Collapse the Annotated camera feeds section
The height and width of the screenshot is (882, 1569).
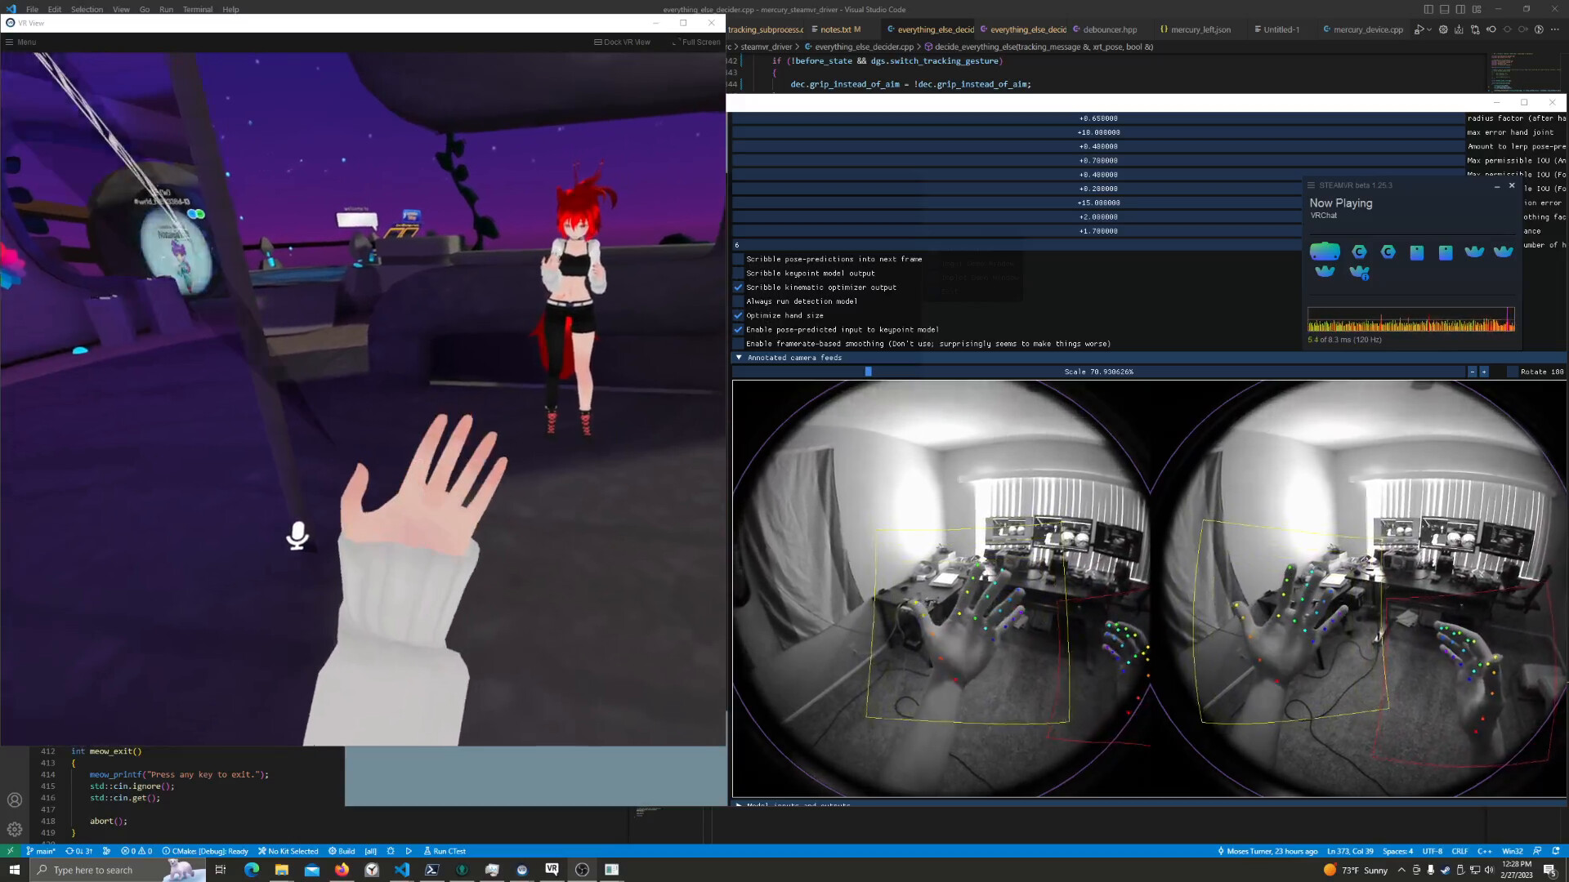739,358
